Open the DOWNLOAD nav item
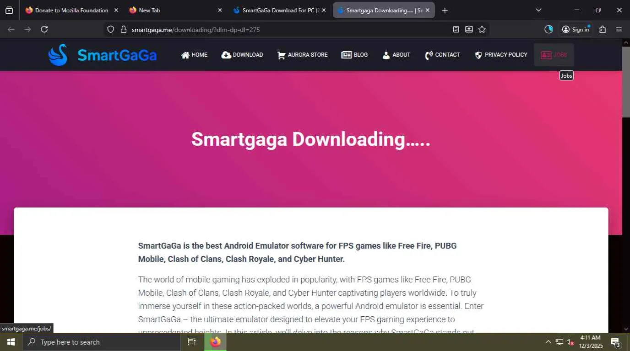Screen dimensions: 630x351 242,55
